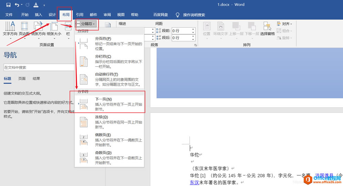This screenshot has height=186, width=343.
Task: Click the lightbulb 操作说明搜索 box
Action: [191, 15]
